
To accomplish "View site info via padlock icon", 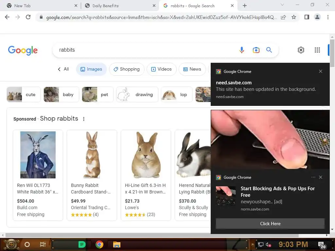I will [x=41, y=17].
